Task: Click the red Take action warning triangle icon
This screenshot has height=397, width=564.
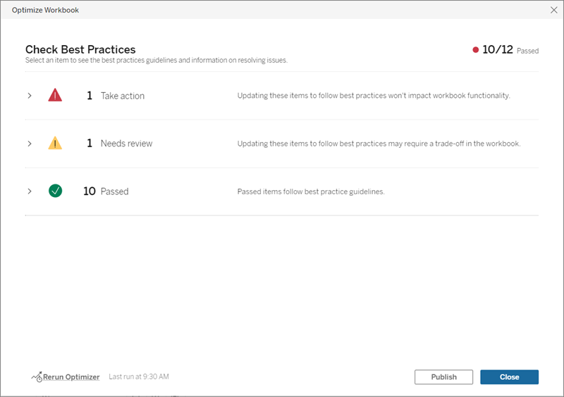Action: [55, 96]
